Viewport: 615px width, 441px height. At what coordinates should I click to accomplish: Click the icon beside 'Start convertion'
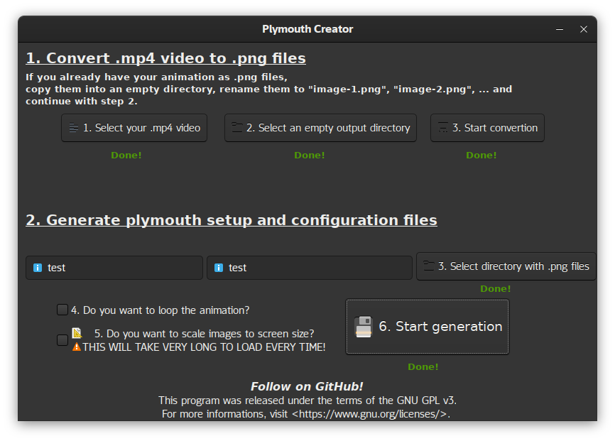(x=443, y=128)
